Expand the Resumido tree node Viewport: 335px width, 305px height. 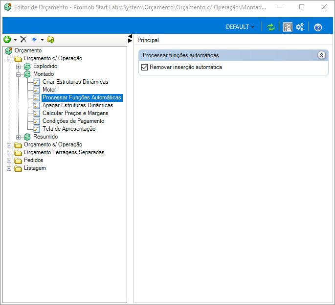click(19, 137)
